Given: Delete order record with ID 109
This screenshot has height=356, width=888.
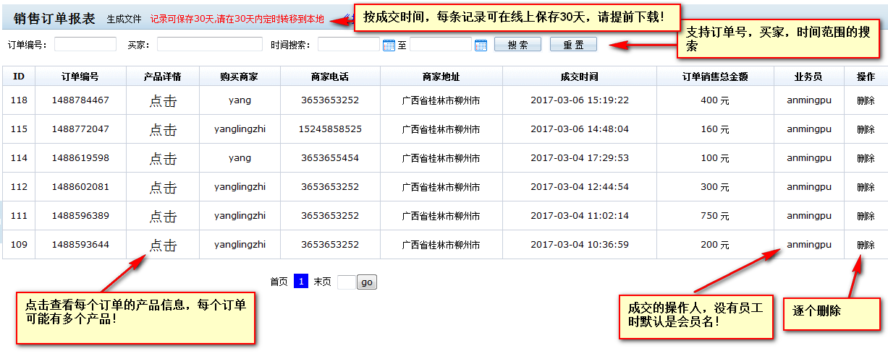Looking at the screenshot, I should tap(866, 246).
